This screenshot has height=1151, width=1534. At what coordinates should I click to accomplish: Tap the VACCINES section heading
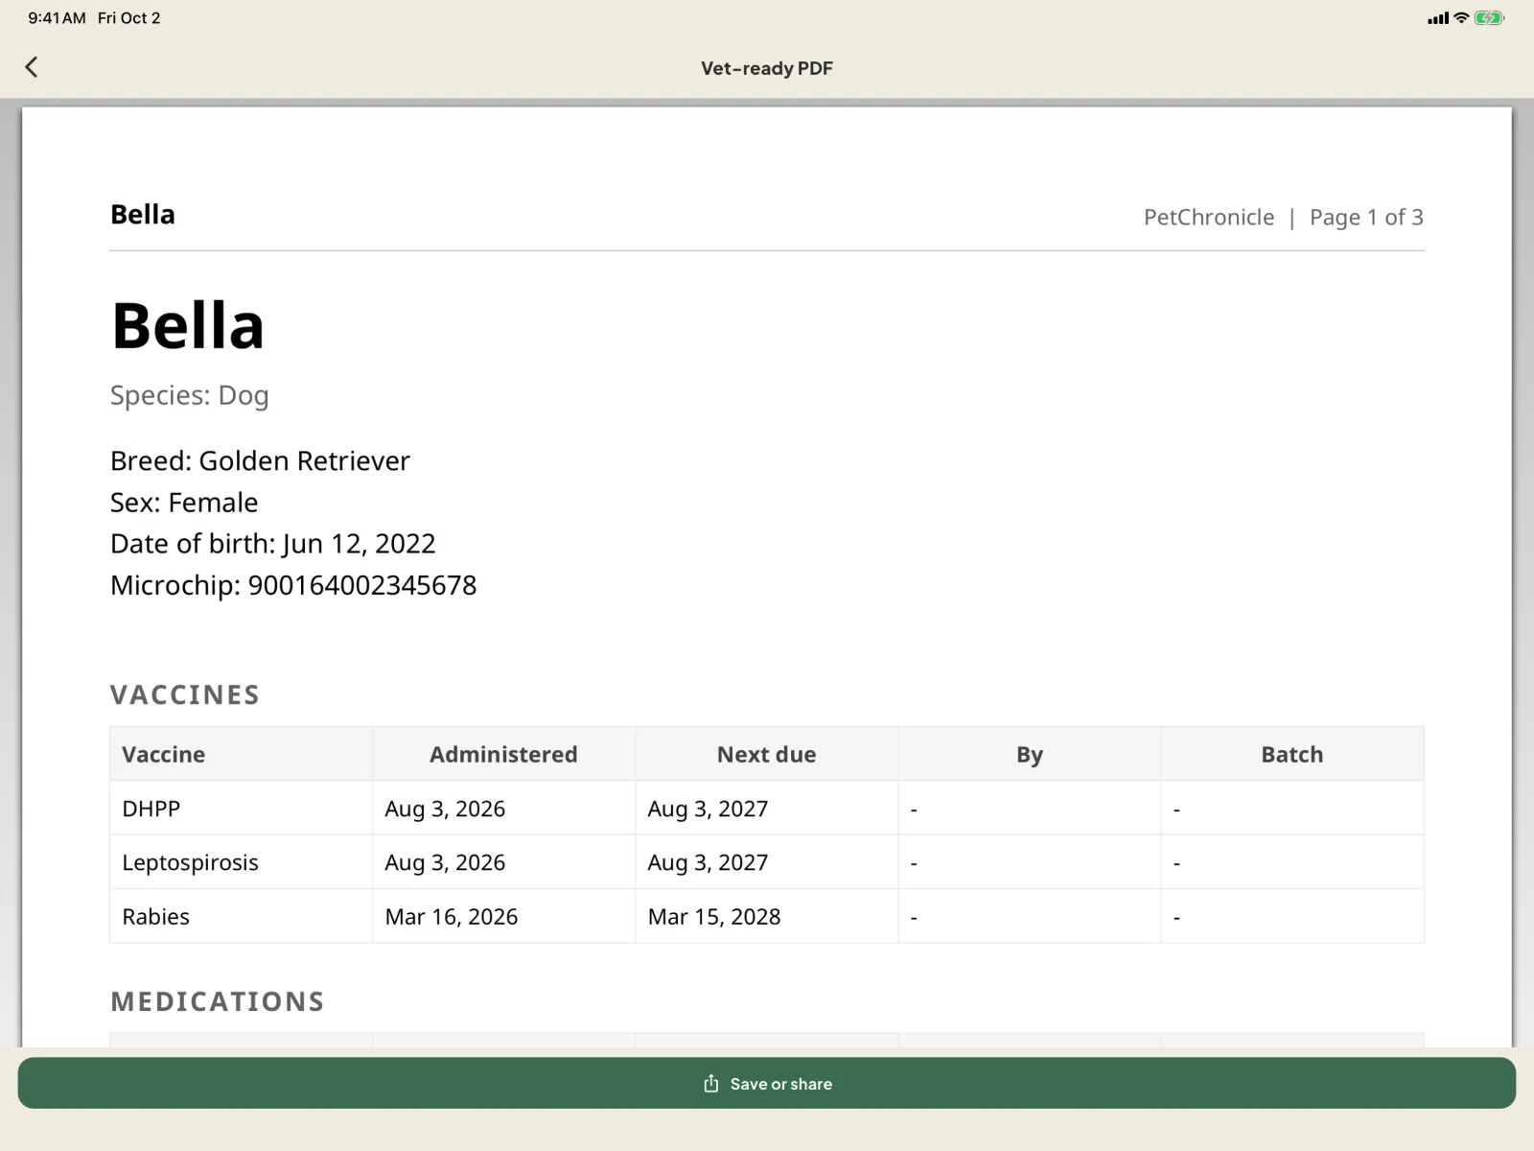pos(185,694)
